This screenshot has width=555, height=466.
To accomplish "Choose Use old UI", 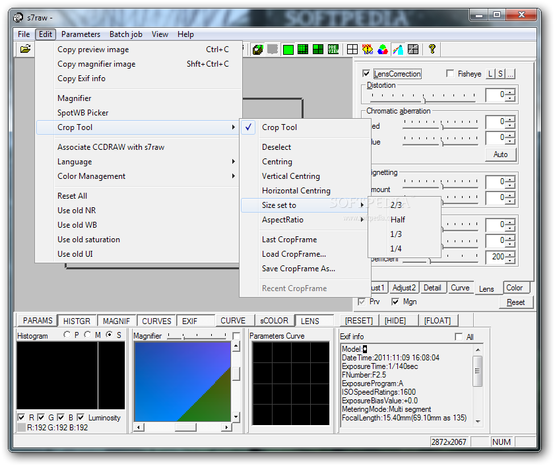I will (138, 254).
